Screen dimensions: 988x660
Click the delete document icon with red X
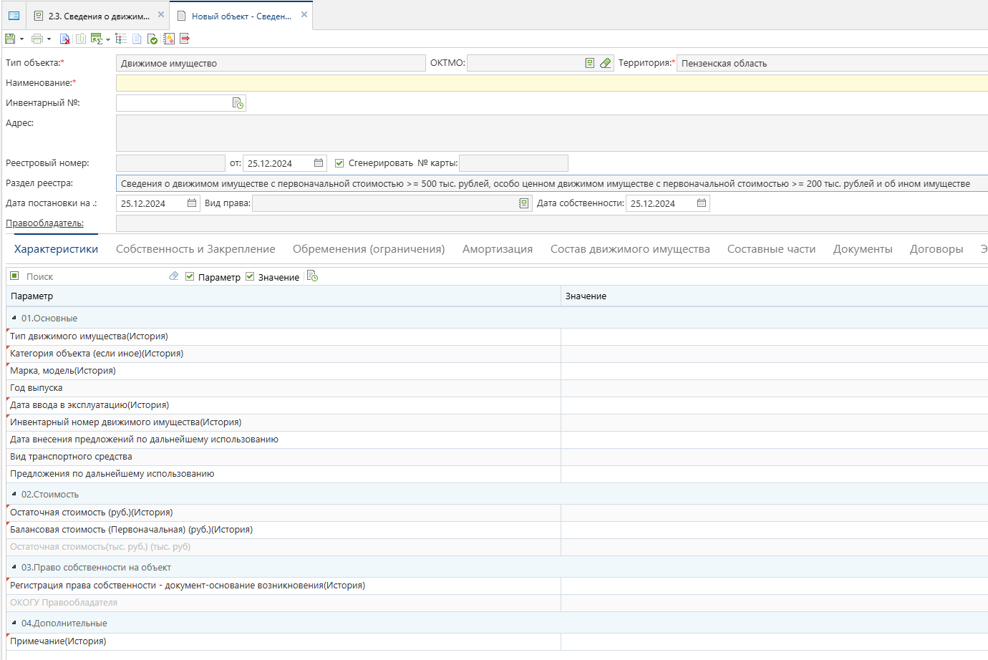(x=64, y=39)
